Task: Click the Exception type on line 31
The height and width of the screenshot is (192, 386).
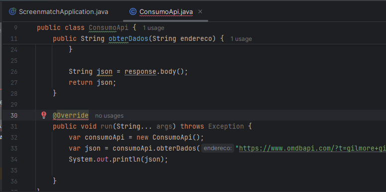Action: [x=226, y=127]
